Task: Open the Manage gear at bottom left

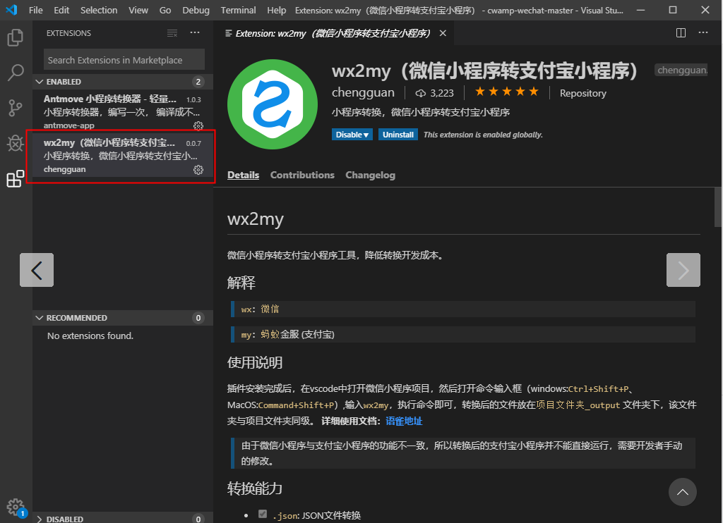Action: coord(16,507)
